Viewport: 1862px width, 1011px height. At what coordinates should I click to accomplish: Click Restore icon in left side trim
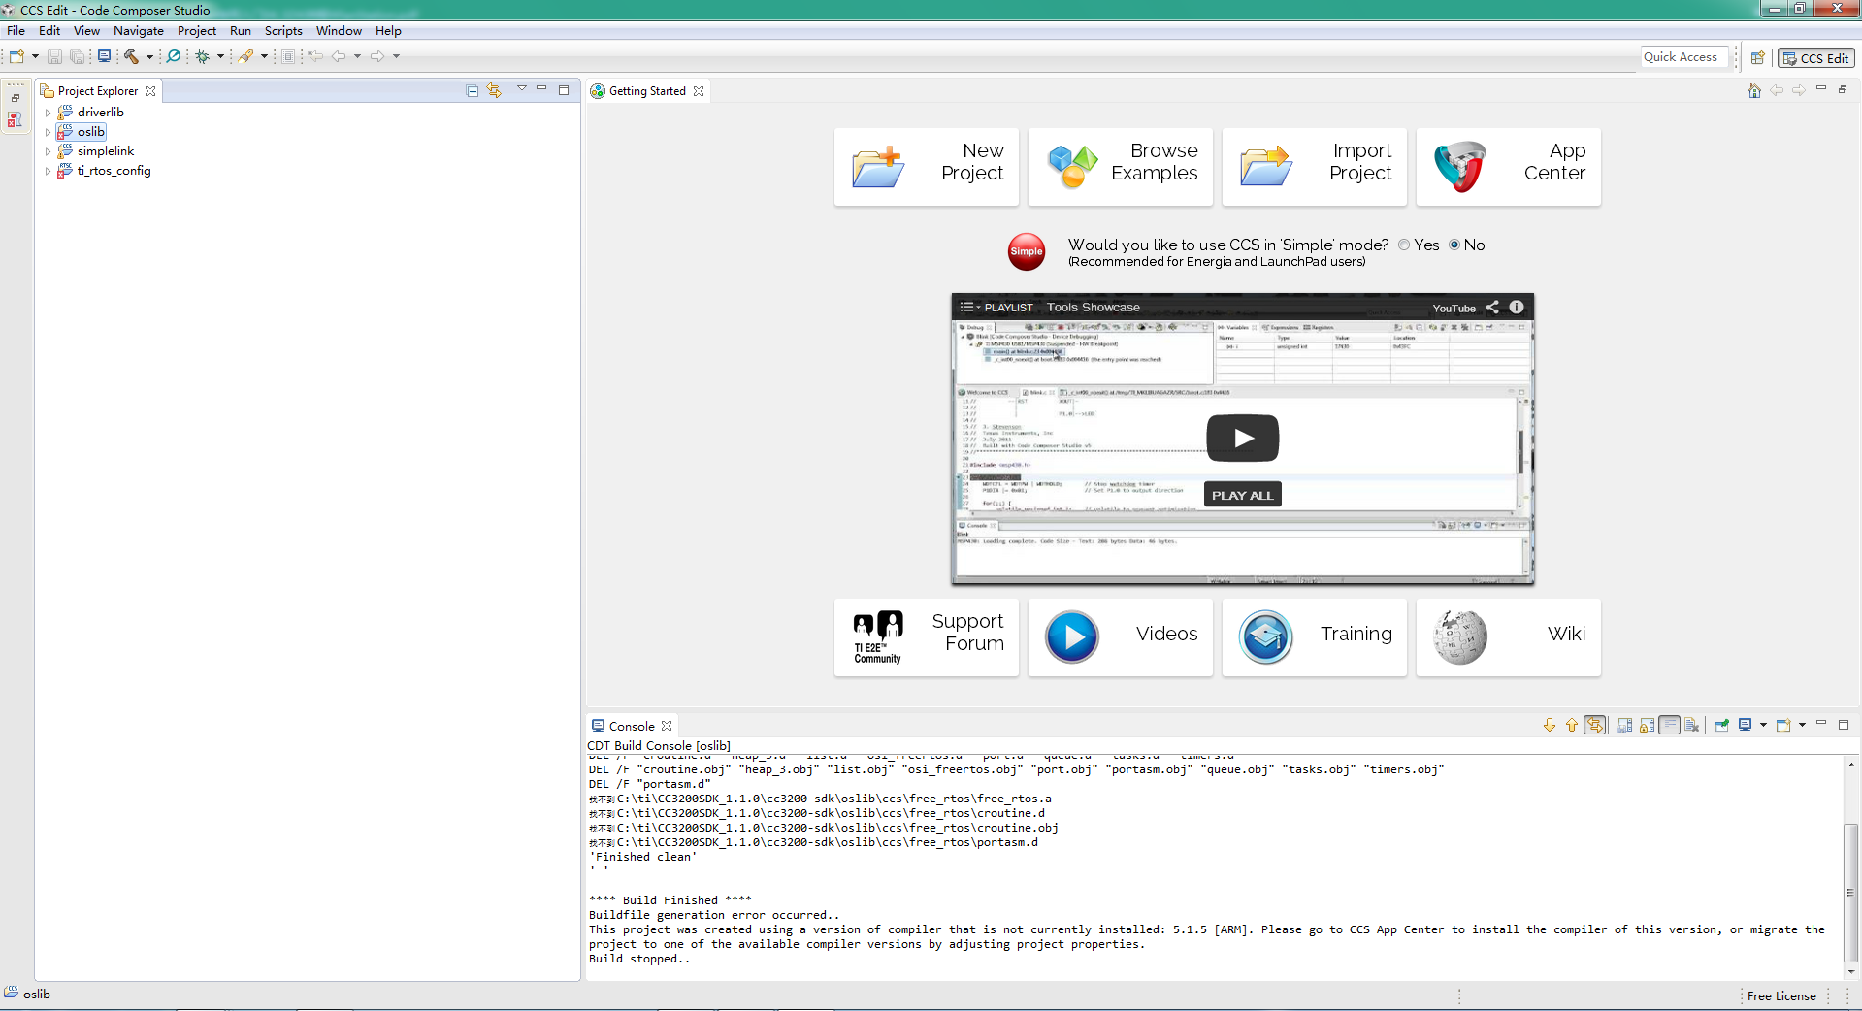point(16,98)
